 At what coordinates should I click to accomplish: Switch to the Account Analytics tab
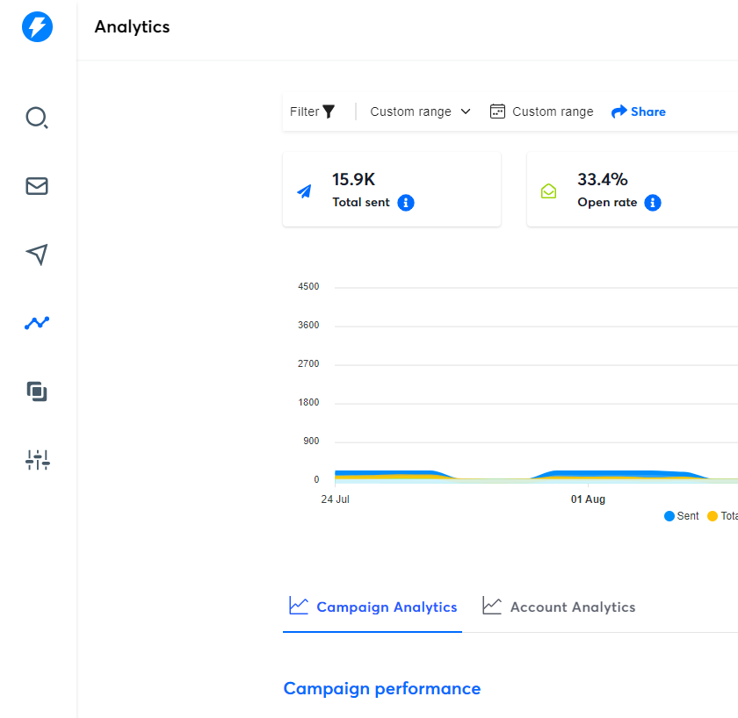tap(559, 607)
